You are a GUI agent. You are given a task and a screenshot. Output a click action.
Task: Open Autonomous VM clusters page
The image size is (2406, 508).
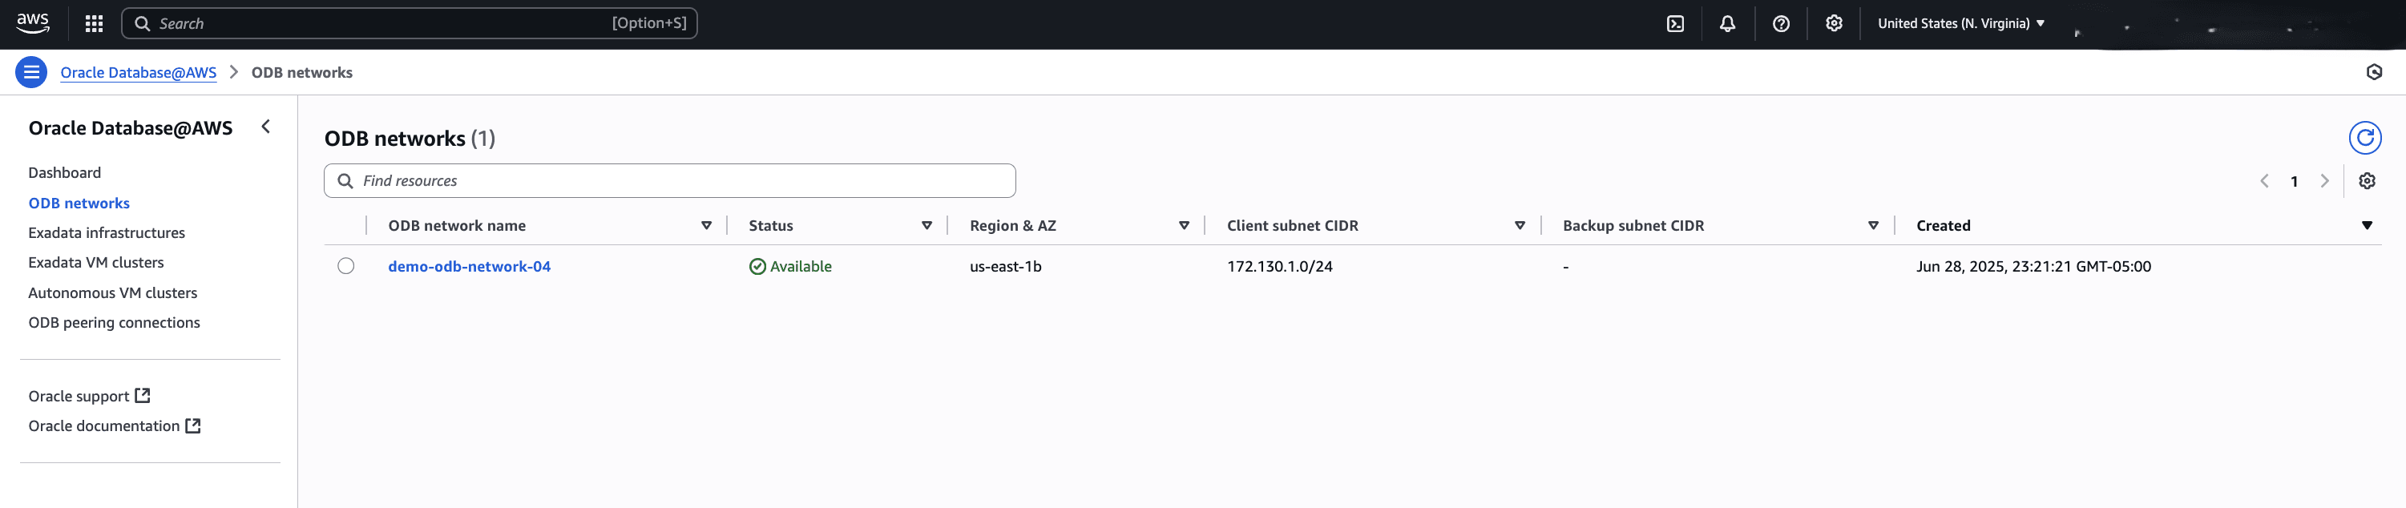coord(112,292)
